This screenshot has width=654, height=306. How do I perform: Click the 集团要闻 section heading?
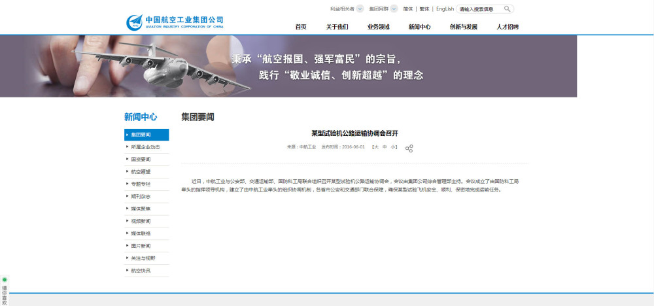pos(198,117)
